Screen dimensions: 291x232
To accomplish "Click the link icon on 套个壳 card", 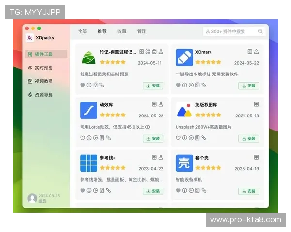I will point(204,190).
